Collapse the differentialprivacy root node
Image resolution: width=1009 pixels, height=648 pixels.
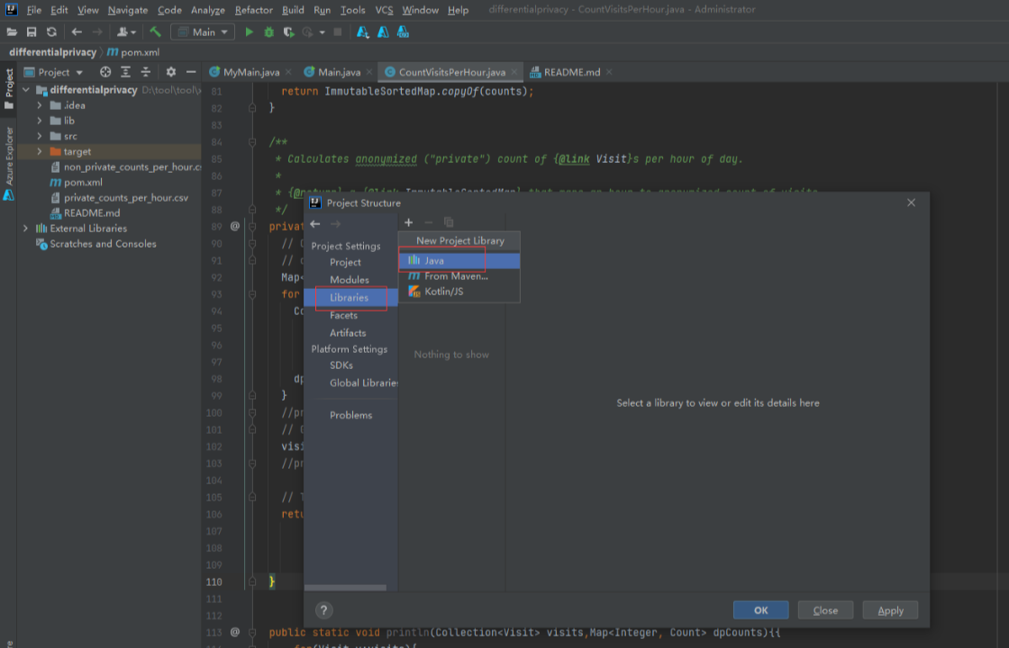(x=26, y=90)
